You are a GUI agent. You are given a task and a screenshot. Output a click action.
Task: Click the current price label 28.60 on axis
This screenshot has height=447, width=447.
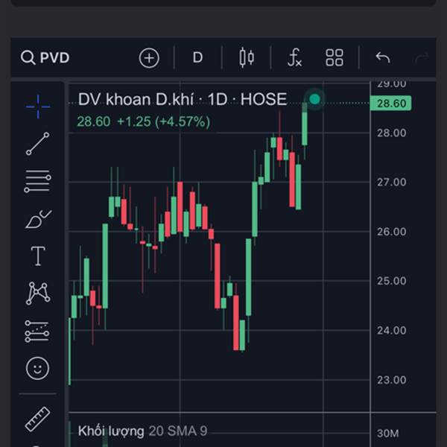tap(391, 104)
